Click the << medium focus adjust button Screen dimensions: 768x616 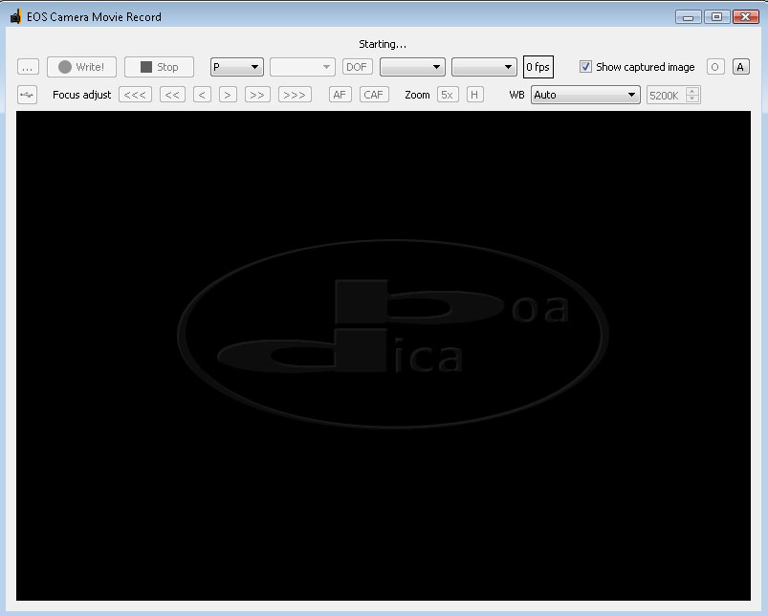[172, 95]
